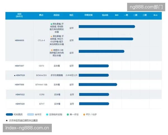168x135 pixels.
Task: Open the 大中华区权益已授权华兰基因 footnote link
Action: pyautogui.click(x=23, y=120)
